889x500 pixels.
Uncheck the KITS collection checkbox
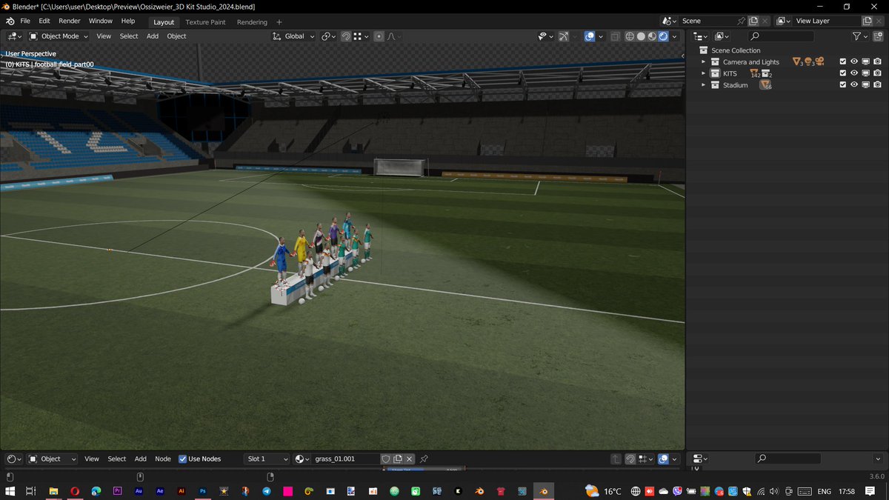pyautogui.click(x=843, y=73)
